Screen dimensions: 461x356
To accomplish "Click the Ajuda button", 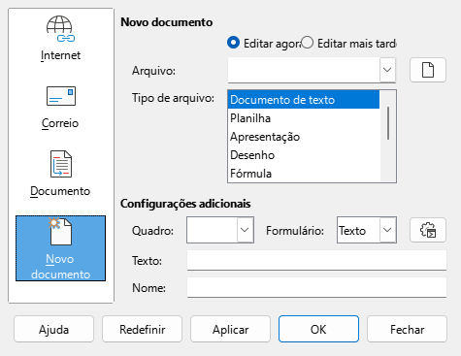I will [x=53, y=329].
